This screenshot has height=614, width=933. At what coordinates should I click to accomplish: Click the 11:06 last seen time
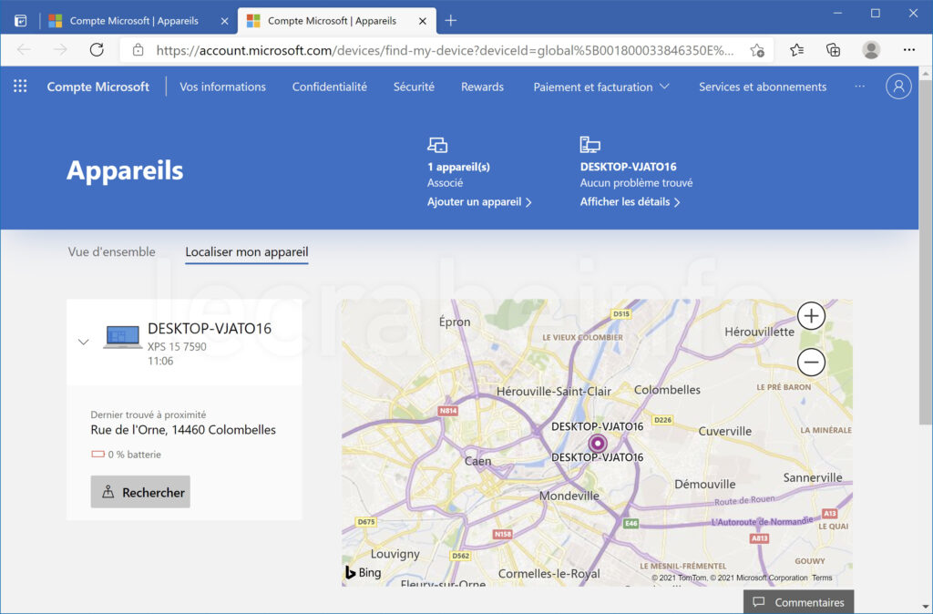(160, 361)
